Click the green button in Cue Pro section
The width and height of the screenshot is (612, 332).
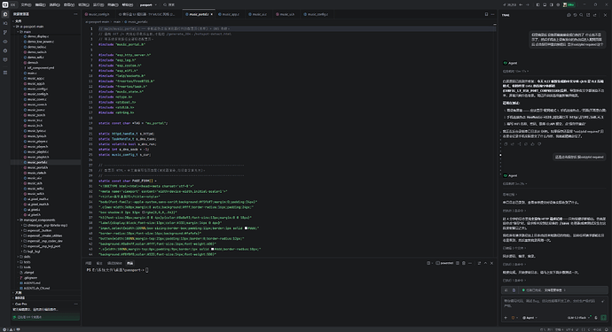coord(45,317)
